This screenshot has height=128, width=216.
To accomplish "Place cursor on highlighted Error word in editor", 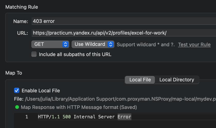I will coord(124,117).
